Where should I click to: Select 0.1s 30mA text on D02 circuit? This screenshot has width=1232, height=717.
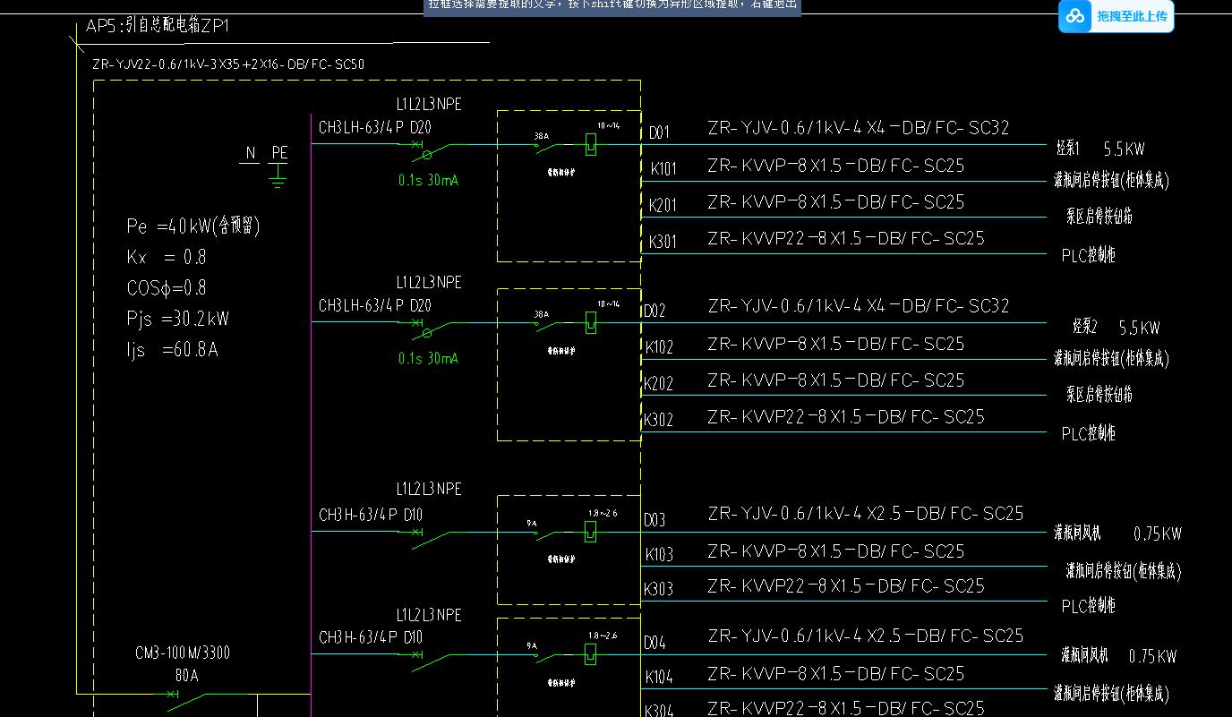coord(428,359)
